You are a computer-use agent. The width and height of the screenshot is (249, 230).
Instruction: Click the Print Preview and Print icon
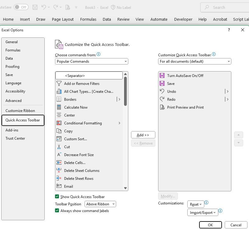[x=162, y=107]
